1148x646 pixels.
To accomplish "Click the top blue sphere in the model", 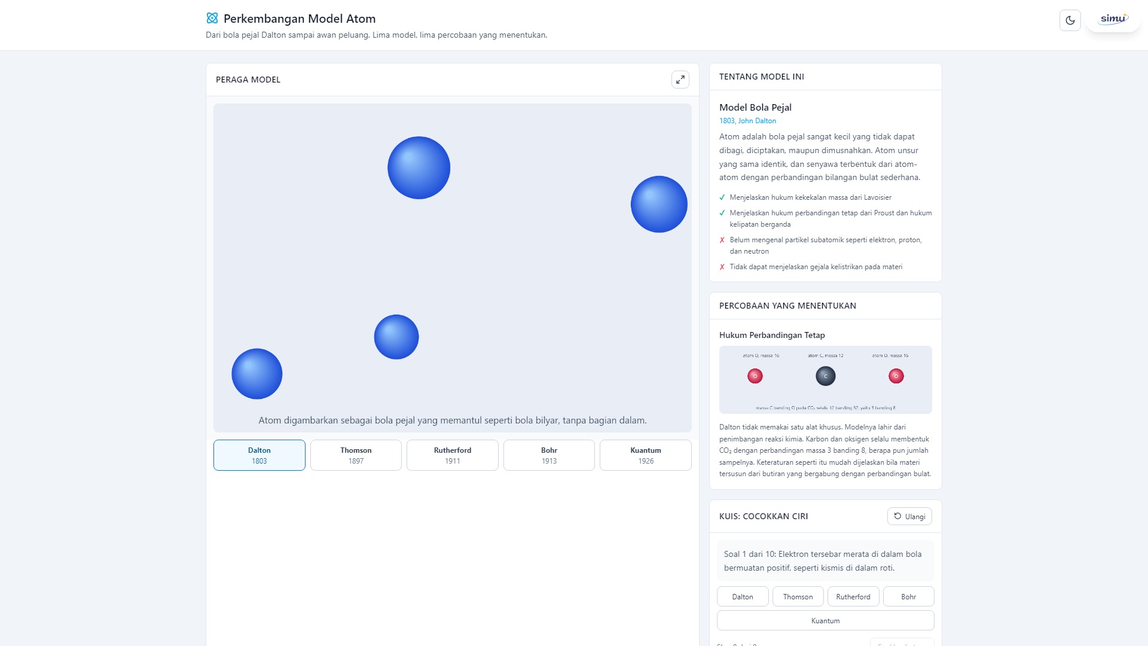I will tap(419, 168).
